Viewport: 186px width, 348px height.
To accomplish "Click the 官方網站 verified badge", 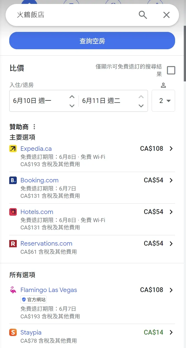I will [x=34, y=299].
